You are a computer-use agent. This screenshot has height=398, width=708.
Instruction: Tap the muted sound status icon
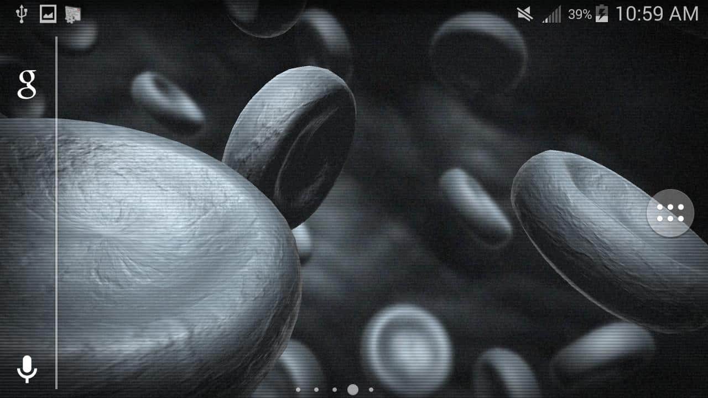[x=524, y=14]
